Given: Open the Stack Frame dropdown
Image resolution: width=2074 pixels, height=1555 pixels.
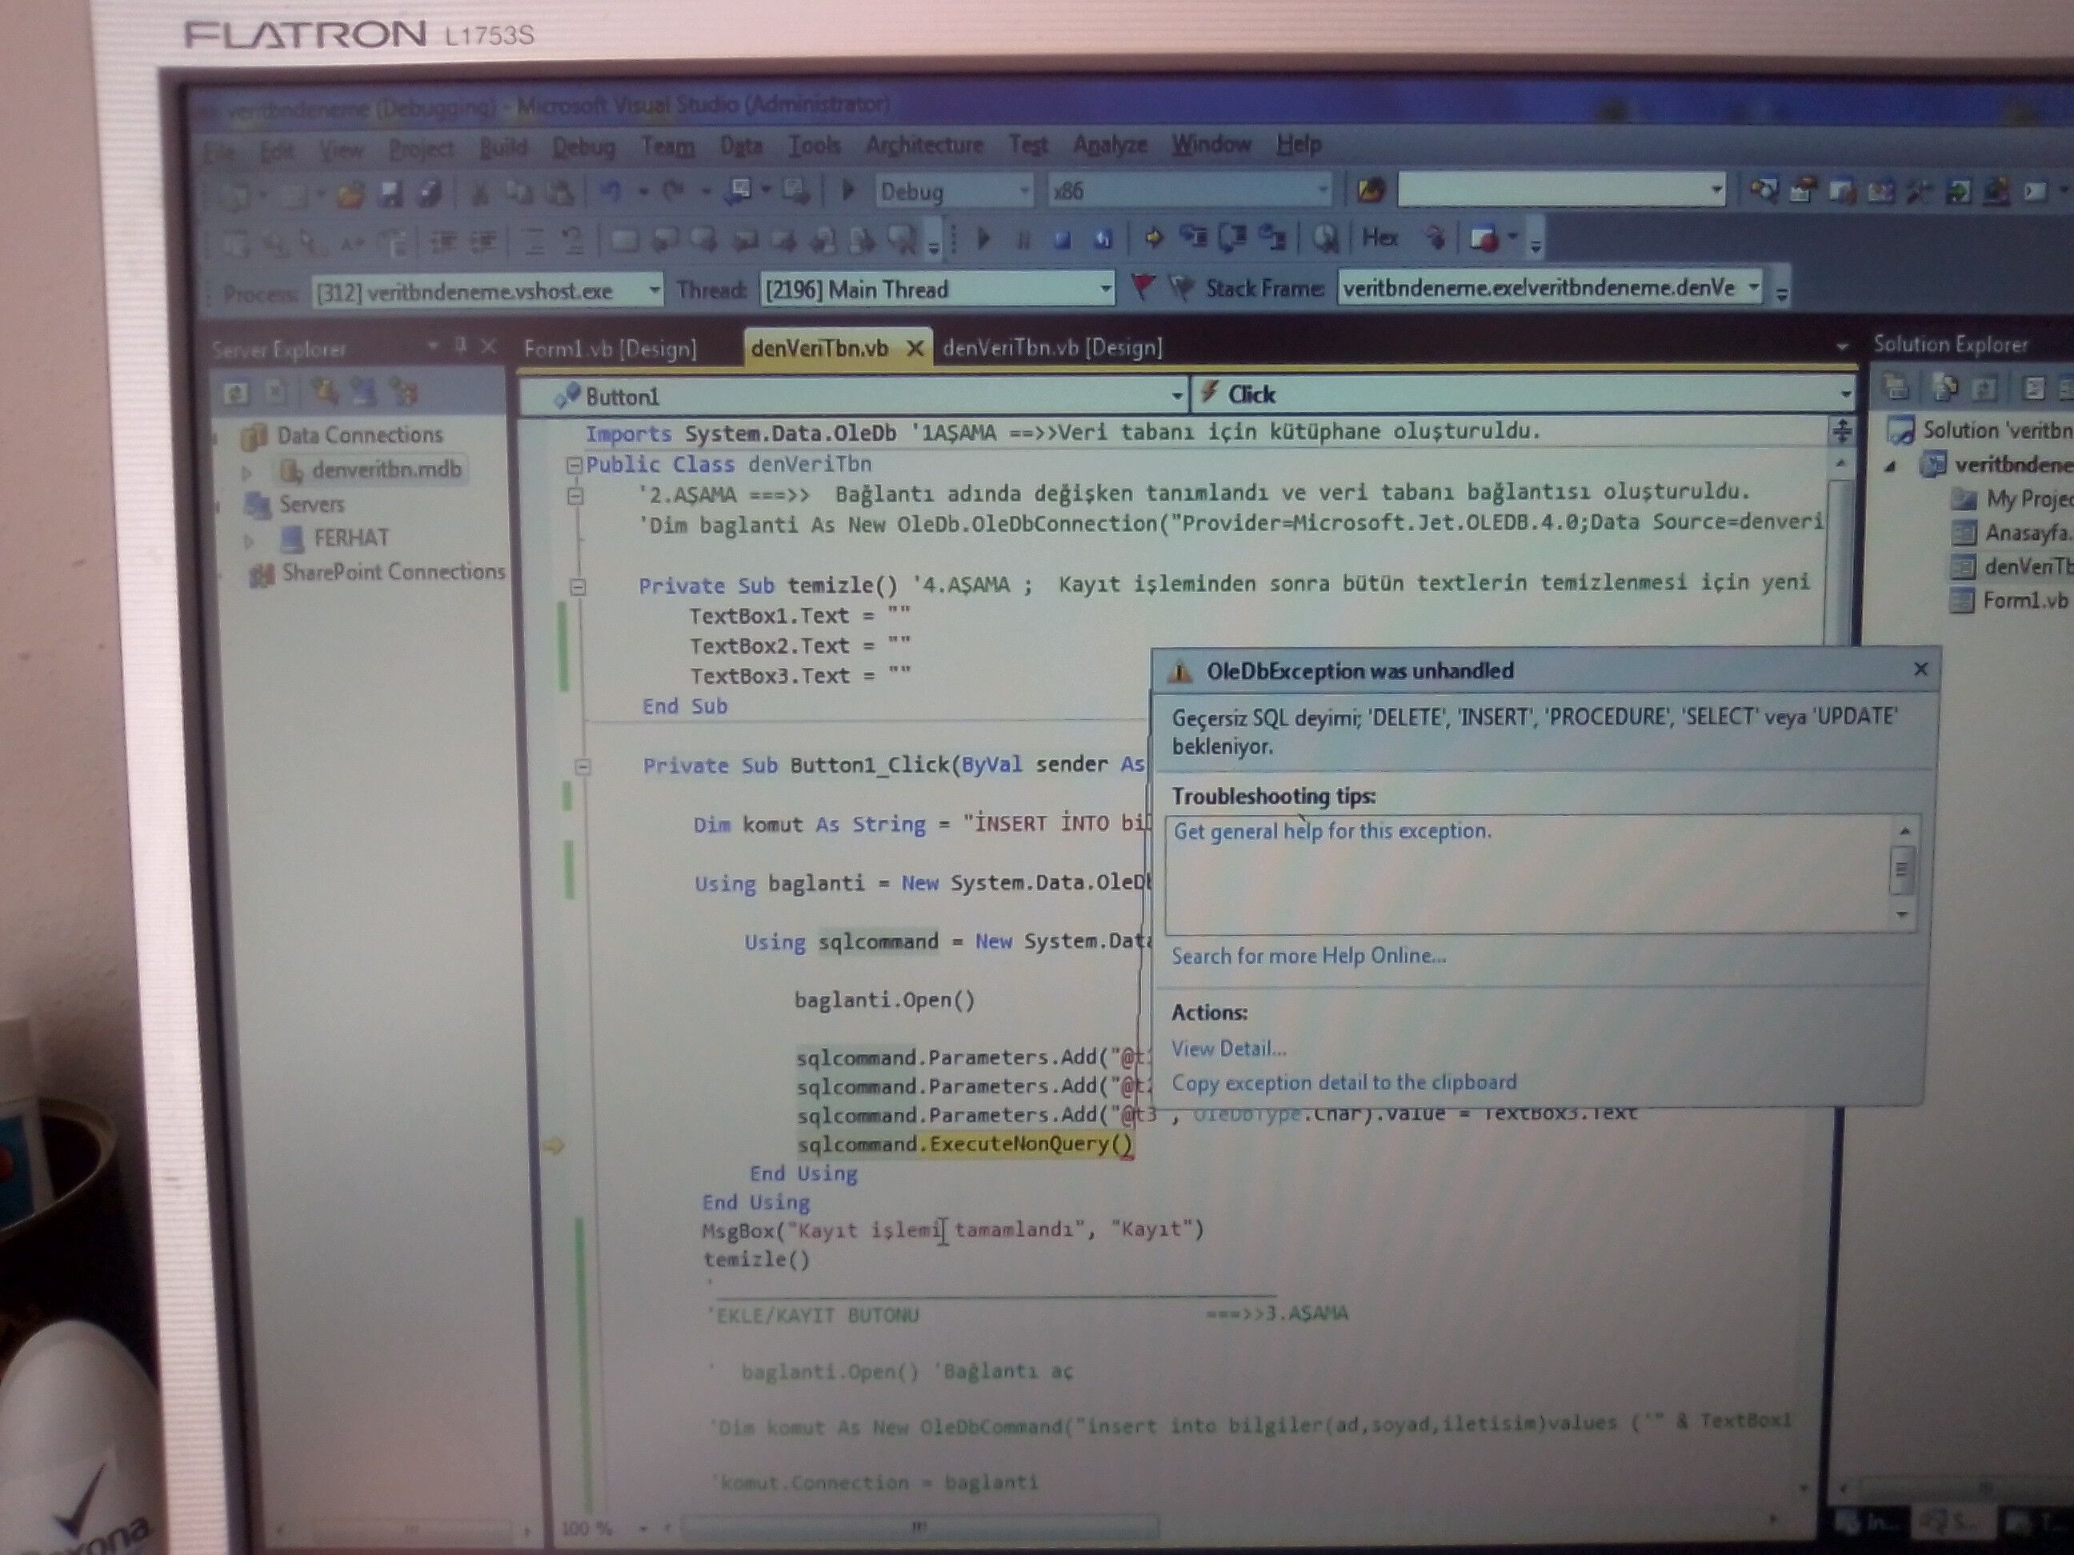Looking at the screenshot, I should click(1550, 288).
